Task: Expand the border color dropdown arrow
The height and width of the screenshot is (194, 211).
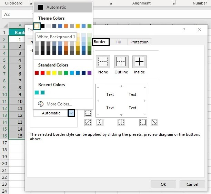Action: click(71, 113)
